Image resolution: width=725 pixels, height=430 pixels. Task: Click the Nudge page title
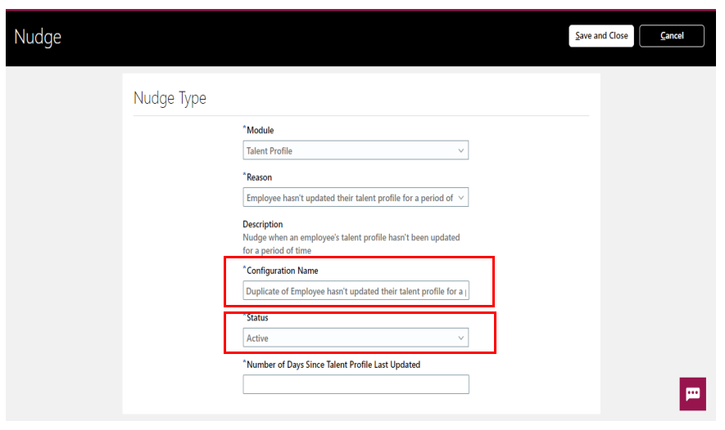[38, 37]
